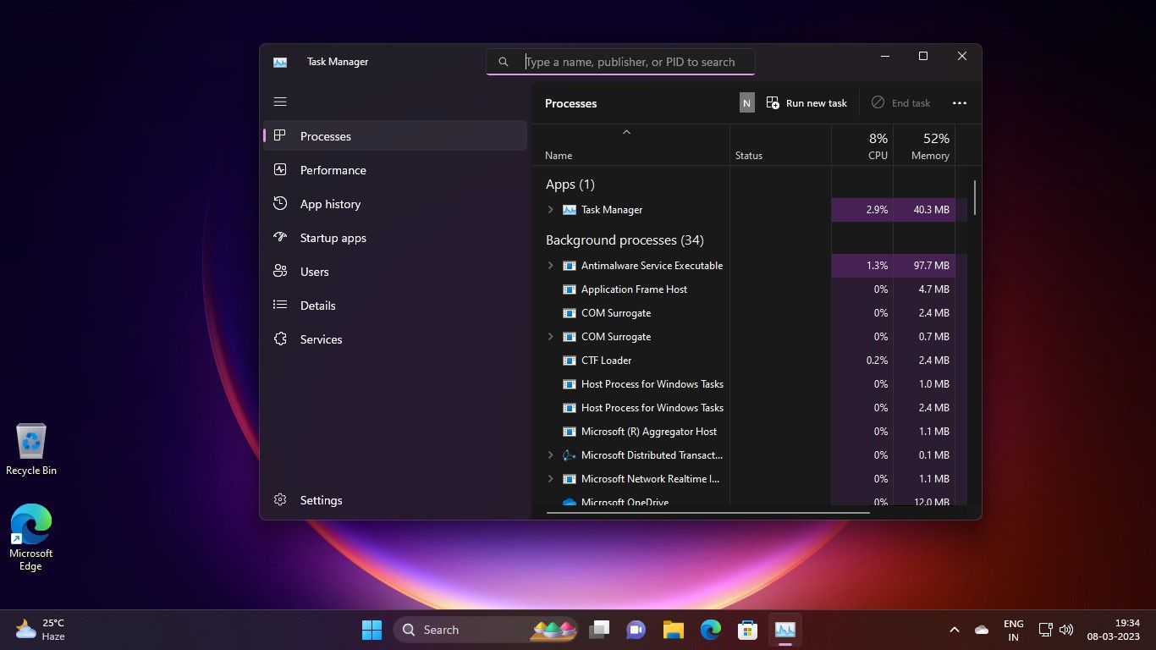The image size is (1156, 650).
Task: Open Startup apps from the sidebar
Action: (x=333, y=238)
